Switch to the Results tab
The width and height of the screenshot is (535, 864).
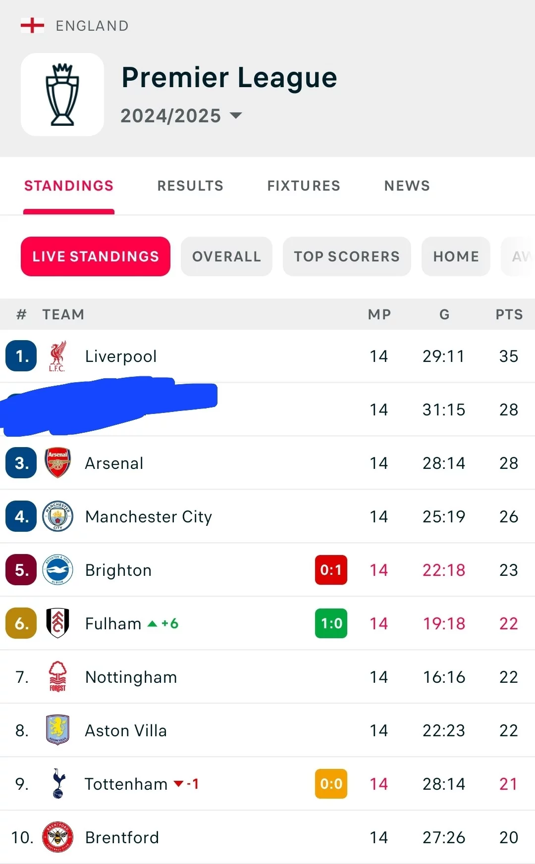click(190, 186)
